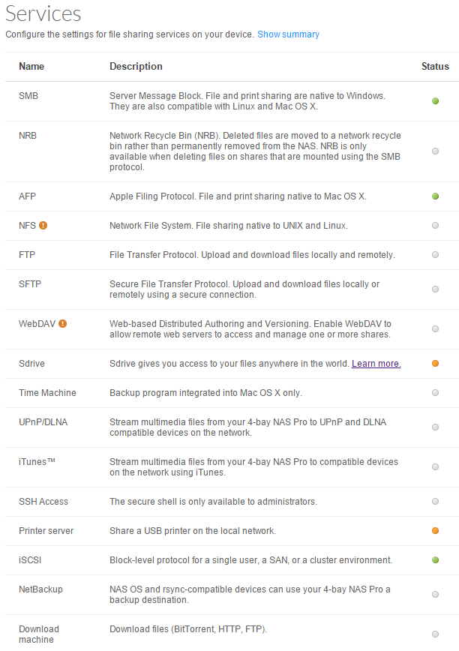Click the green status dot for AFP

tap(435, 196)
